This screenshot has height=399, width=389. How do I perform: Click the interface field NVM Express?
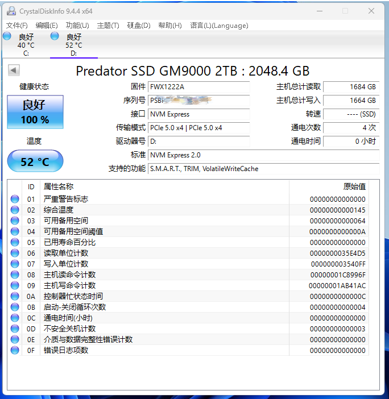tap(199, 114)
